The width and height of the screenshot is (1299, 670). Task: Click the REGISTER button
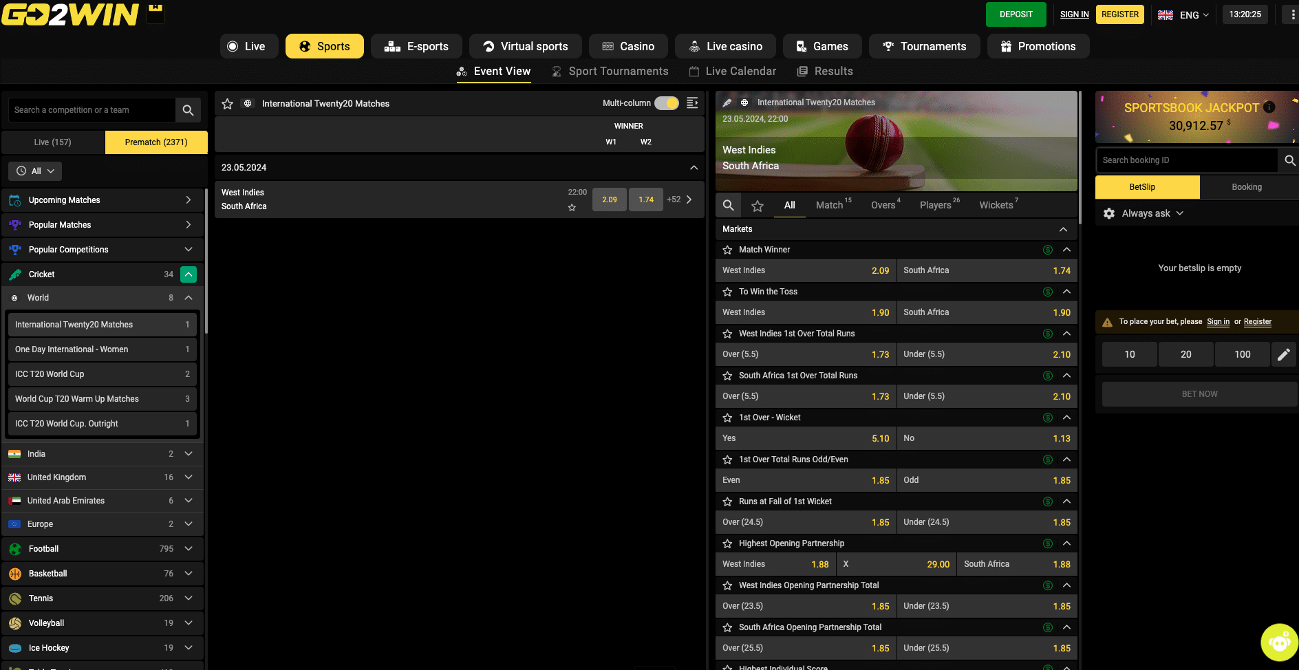click(x=1120, y=14)
